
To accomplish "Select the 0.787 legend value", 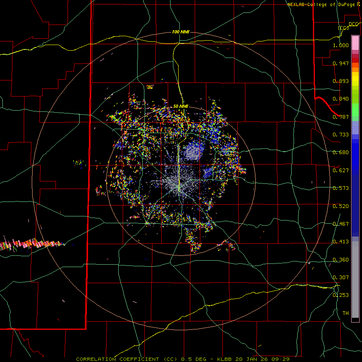I will pos(341,117).
